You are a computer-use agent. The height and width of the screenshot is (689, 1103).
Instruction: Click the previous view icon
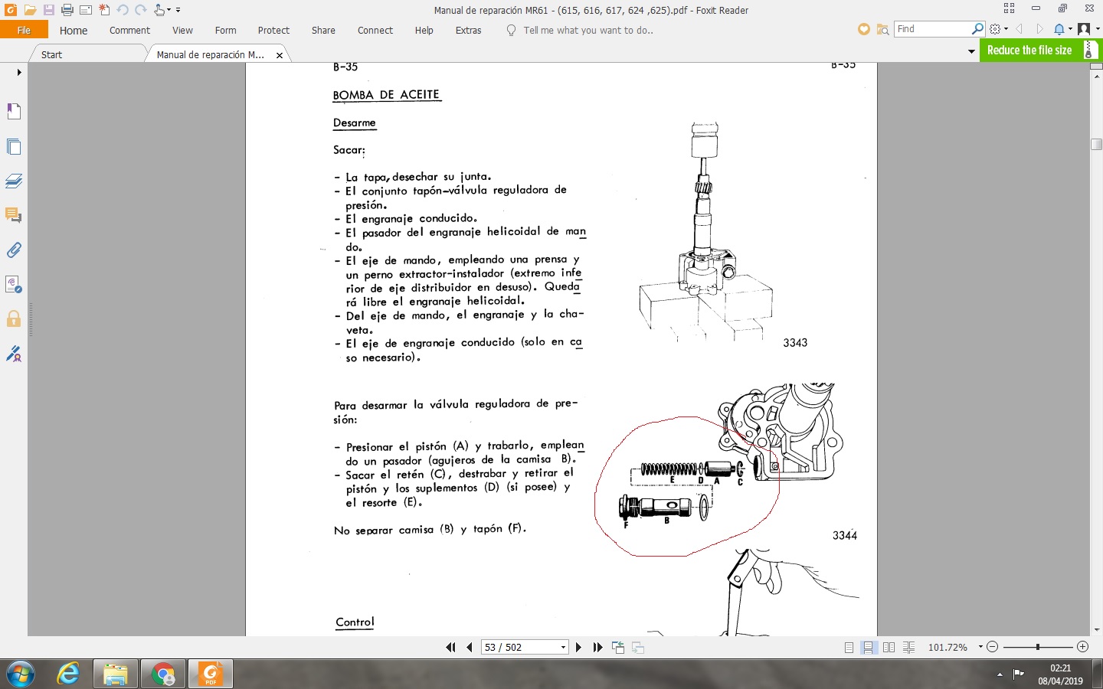(x=618, y=648)
